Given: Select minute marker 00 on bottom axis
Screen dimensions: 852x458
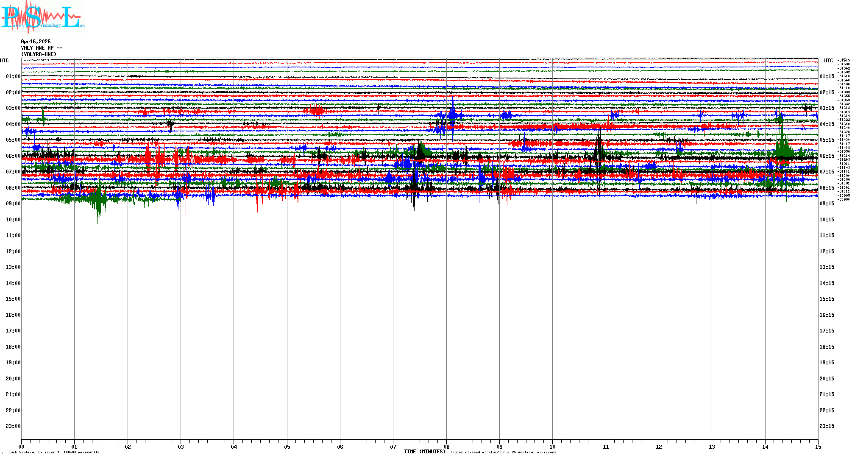Looking at the screenshot, I should click(22, 447).
